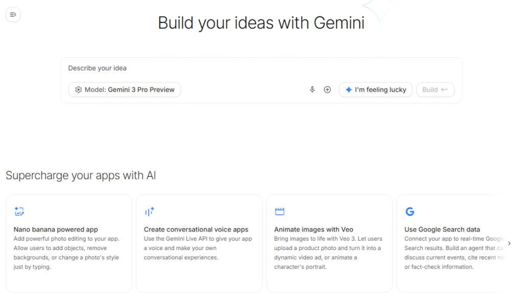The height and width of the screenshot is (296, 523).
Task: Click the Build your ideas with Gemini heading
Action: [x=261, y=23]
